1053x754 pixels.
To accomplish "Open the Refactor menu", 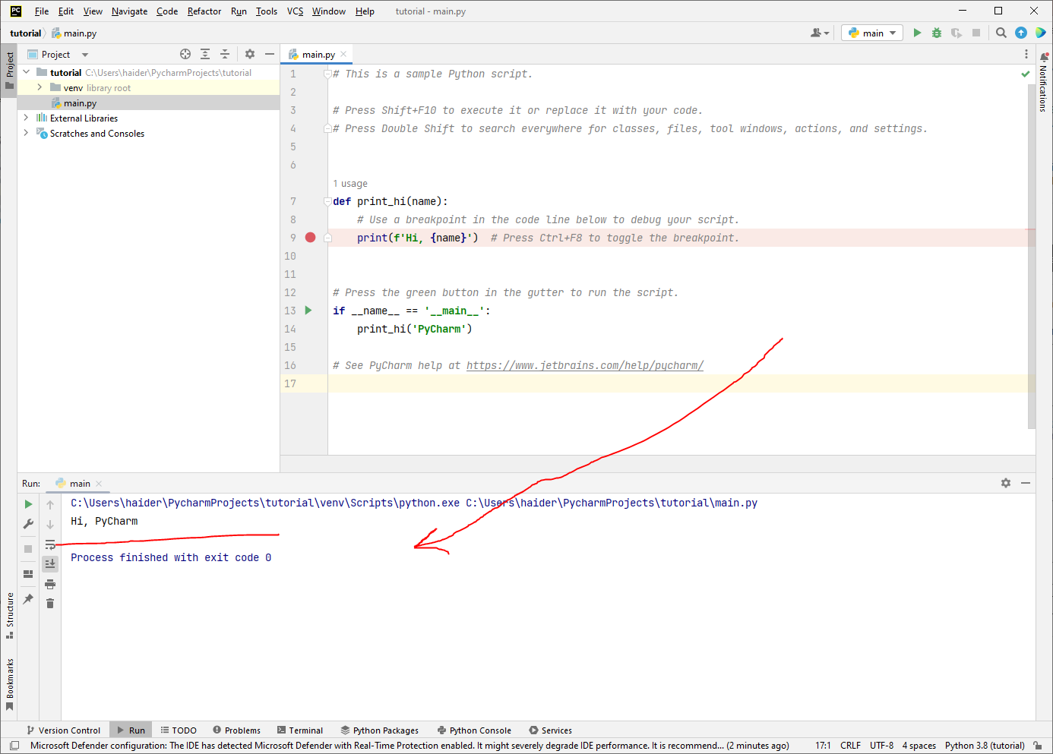I will 204,11.
